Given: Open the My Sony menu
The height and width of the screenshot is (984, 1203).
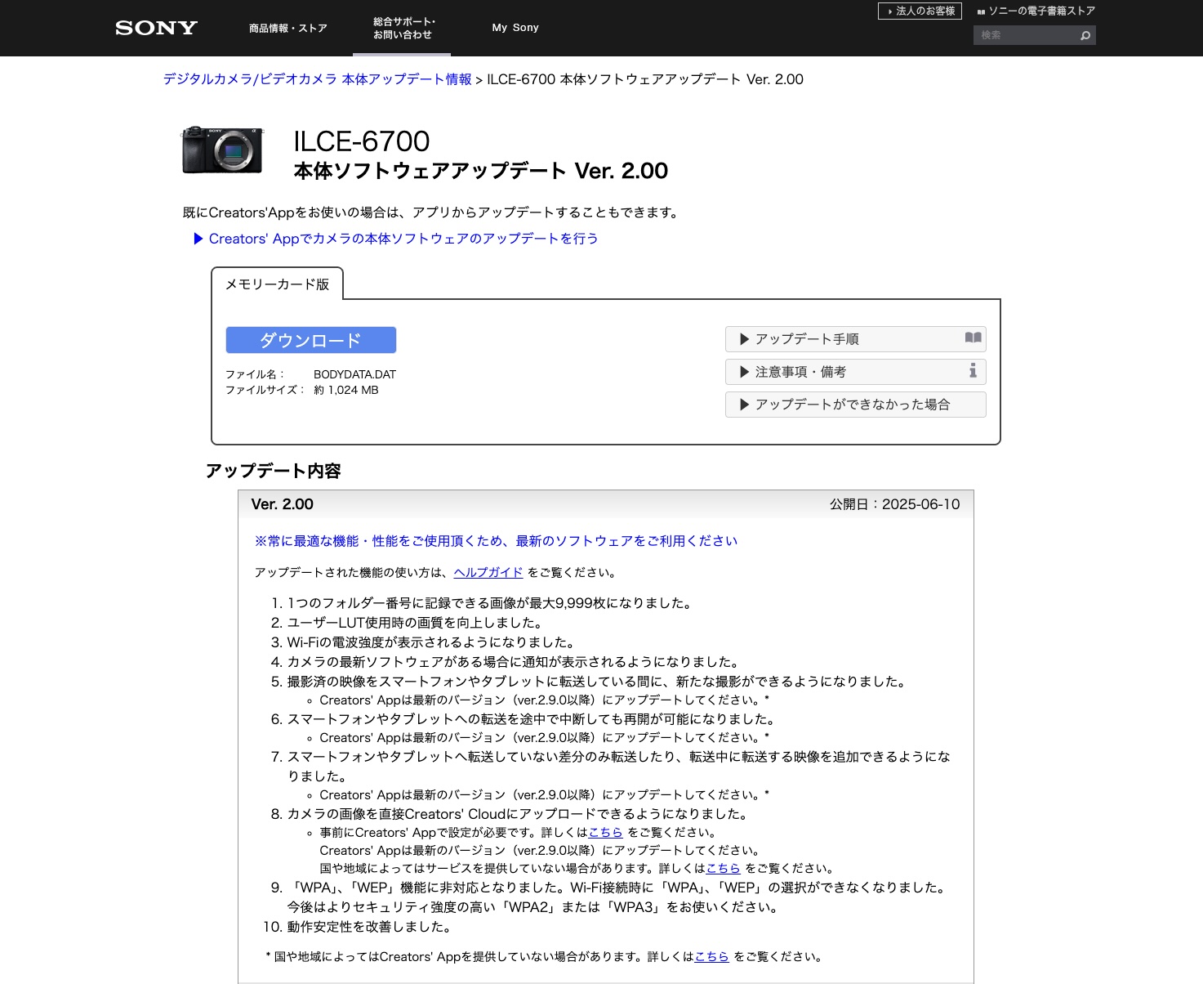Looking at the screenshot, I should tap(515, 28).
